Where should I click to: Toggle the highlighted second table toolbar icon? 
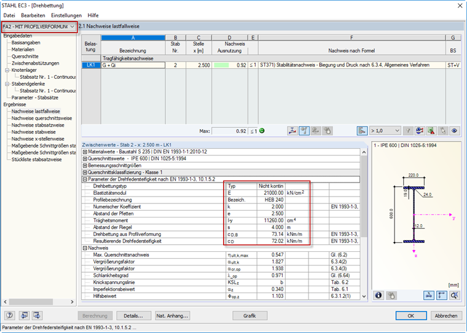click(304, 131)
